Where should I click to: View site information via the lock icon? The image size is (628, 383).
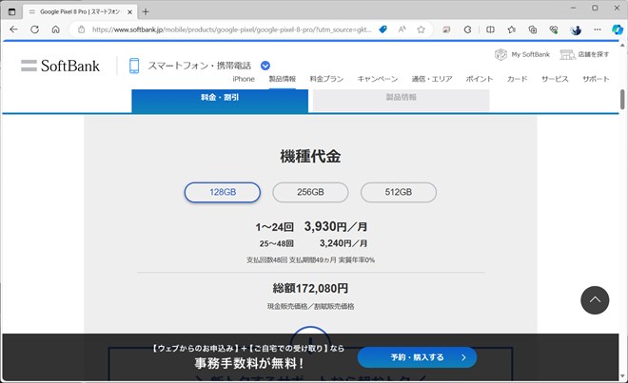[x=81, y=29]
